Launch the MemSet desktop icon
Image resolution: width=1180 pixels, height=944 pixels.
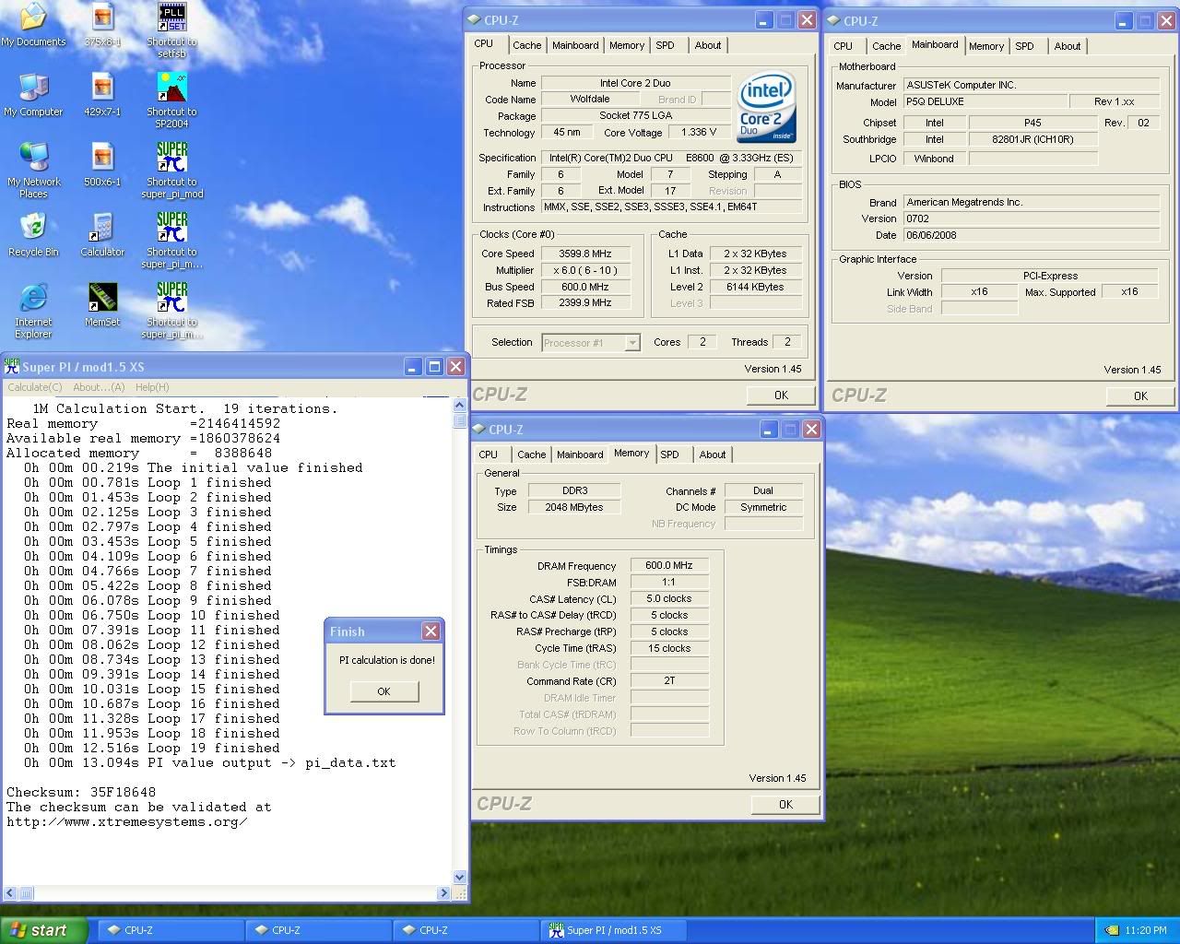102,304
